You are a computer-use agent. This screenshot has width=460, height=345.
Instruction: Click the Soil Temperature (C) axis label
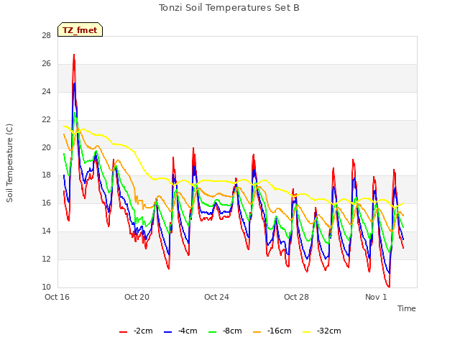(9, 163)
